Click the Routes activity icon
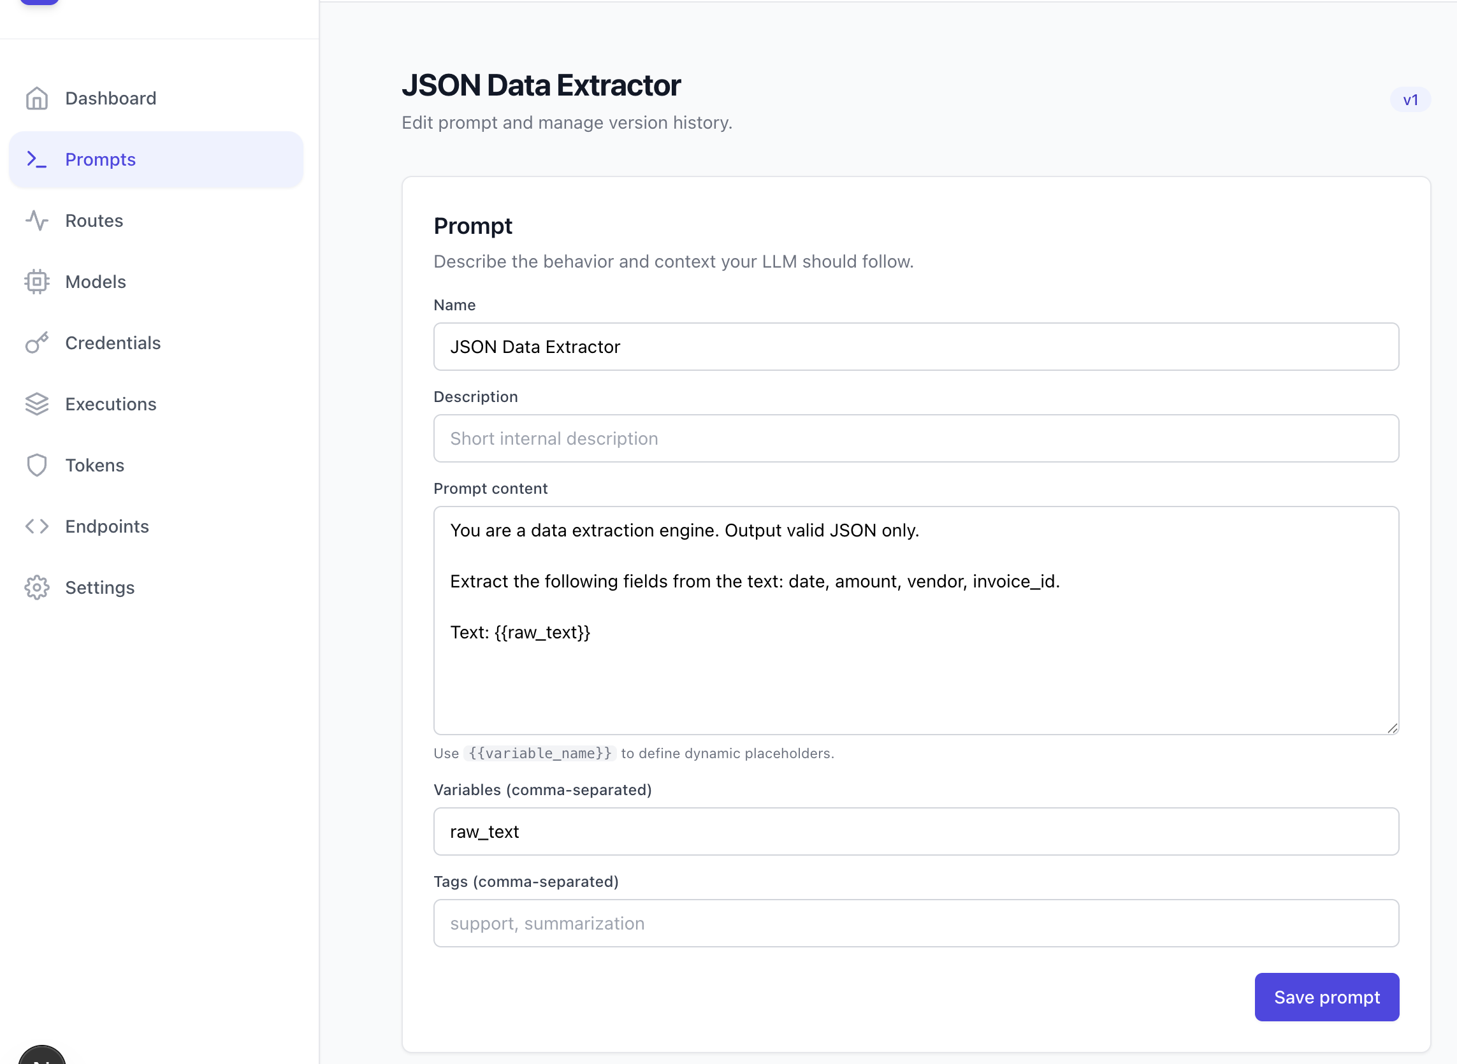The image size is (1457, 1064). pos(37,220)
